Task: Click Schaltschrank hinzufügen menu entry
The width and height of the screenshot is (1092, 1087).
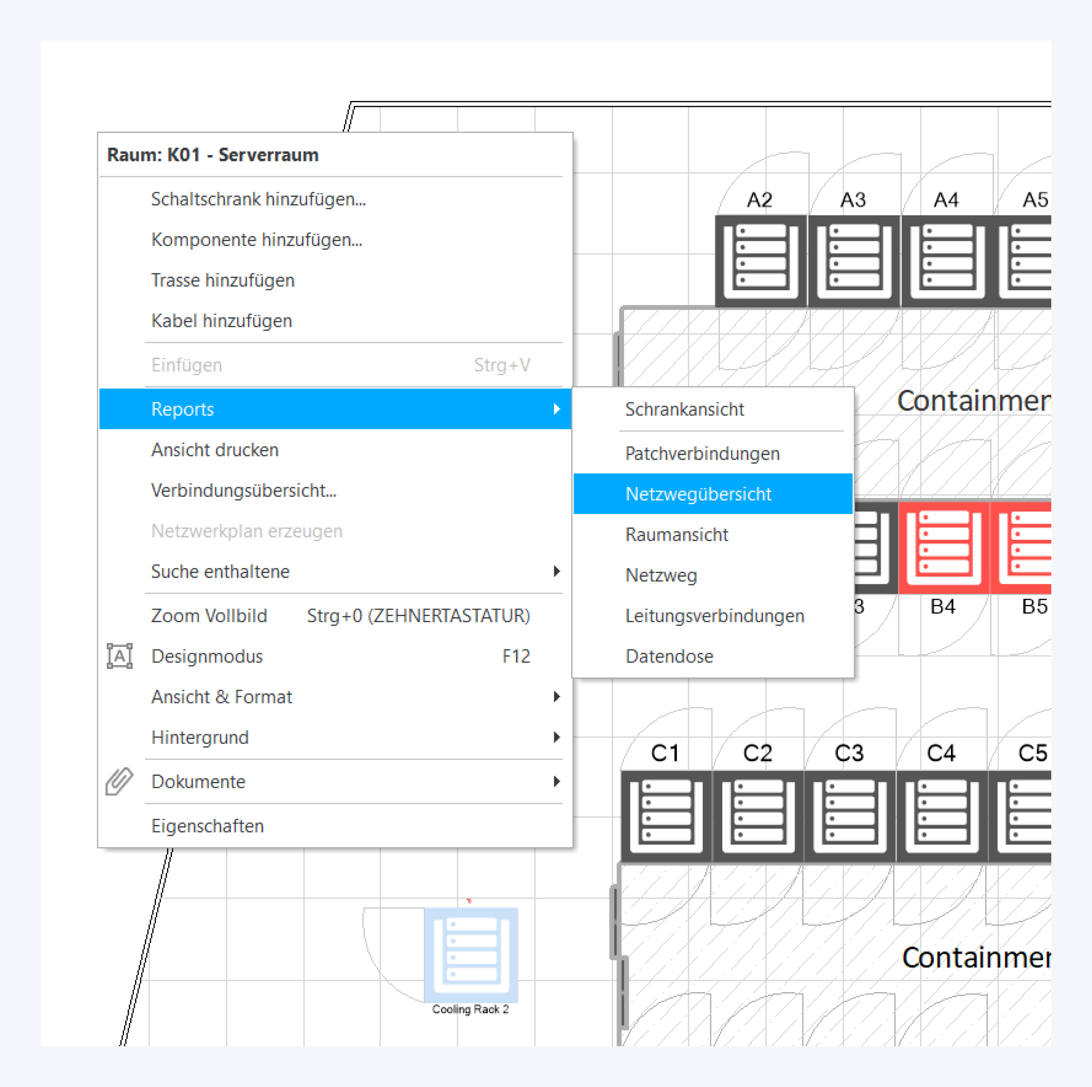Action: 258,199
